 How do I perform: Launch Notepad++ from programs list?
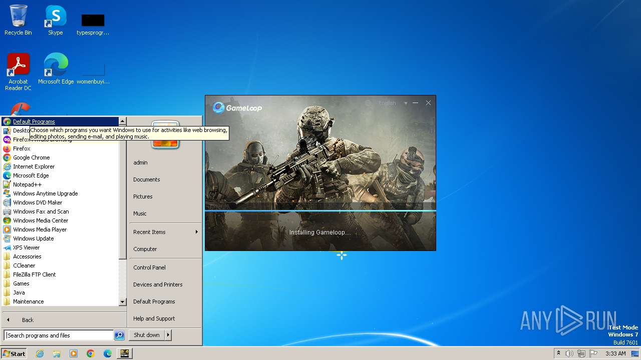point(61,184)
